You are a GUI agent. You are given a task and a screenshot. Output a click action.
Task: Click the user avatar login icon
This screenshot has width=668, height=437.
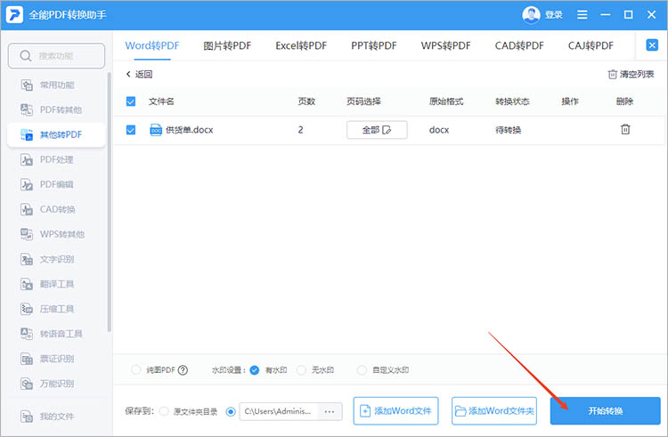(x=531, y=15)
